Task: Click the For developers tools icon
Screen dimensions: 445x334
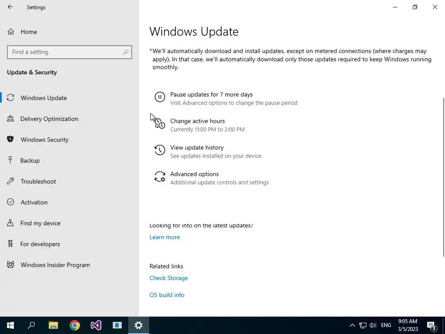Action: (x=10, y=244)
